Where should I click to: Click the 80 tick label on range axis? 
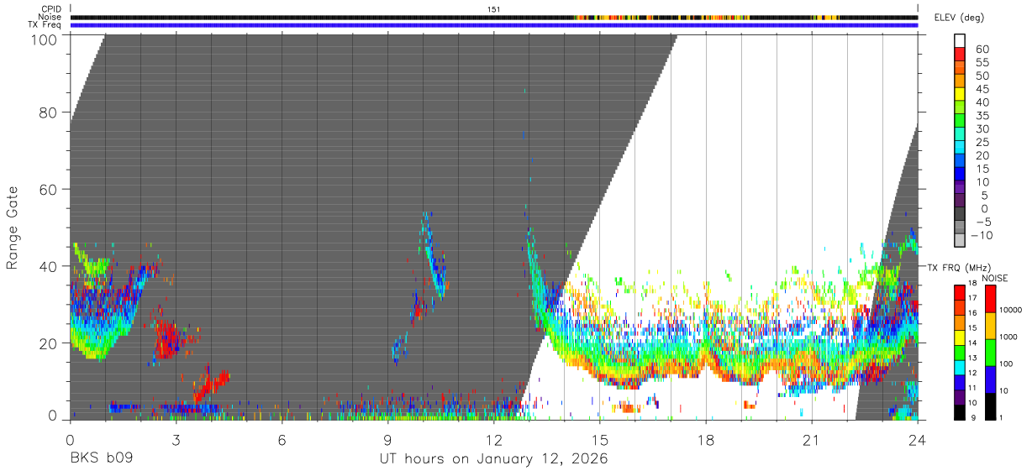pos(49,112)
